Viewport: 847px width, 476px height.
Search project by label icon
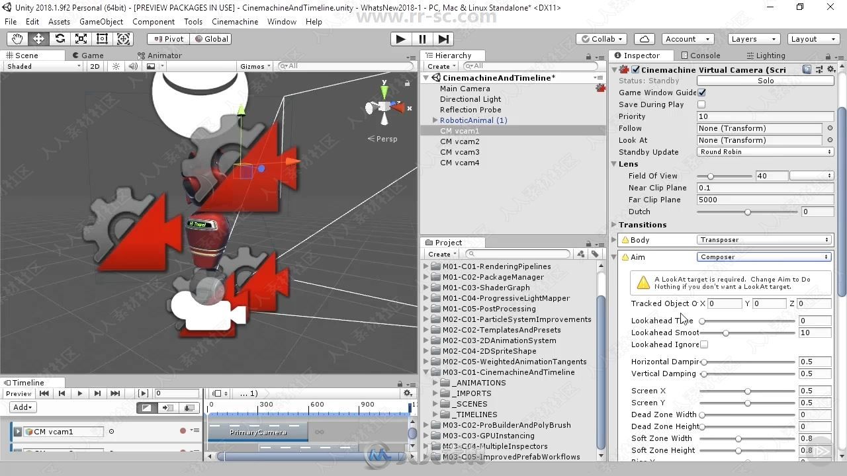(595, 254)
